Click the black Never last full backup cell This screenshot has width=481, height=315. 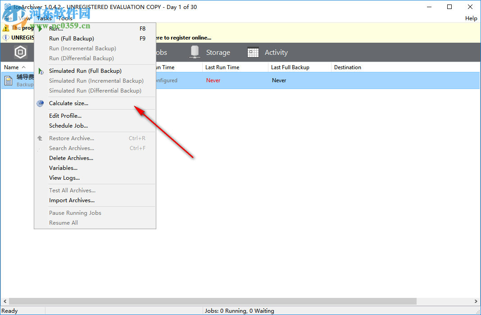pyautogui.click(x=279, y=80)
